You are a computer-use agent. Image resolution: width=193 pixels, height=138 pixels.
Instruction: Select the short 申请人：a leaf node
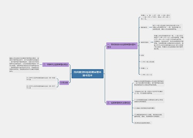pyautogui.click(x=144, y=68)
